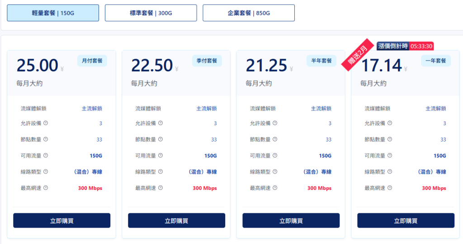This screenshot has width=463, height=244.
Task: Click help icon beside 最高網速 in half-year plan
Action: pyautogui.click(x=275, y=188)
